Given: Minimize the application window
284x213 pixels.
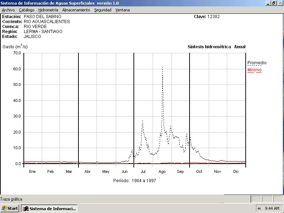Looking at the screenshot, I should click(268, 3).
